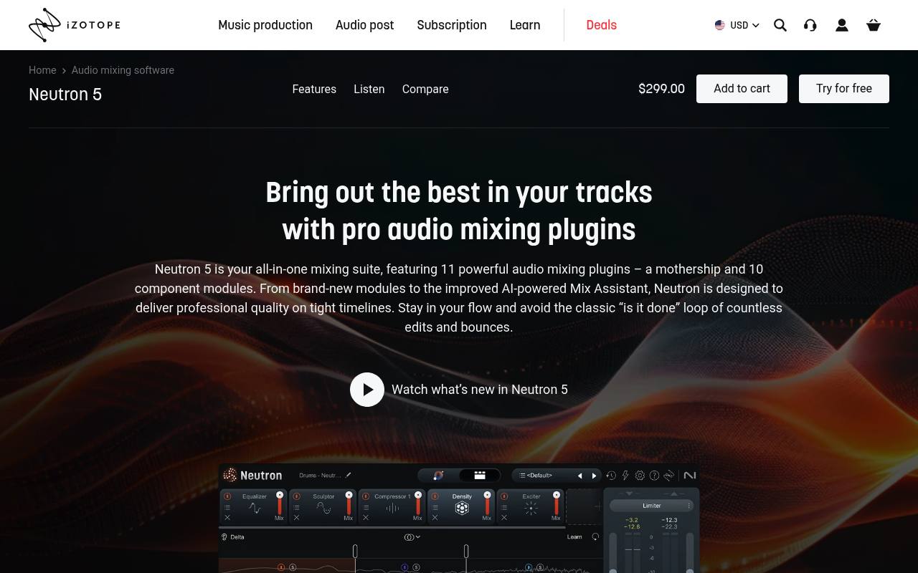Go to the Deals page
Viewport: 918px width, 573px height.
(x=601, y=25)
